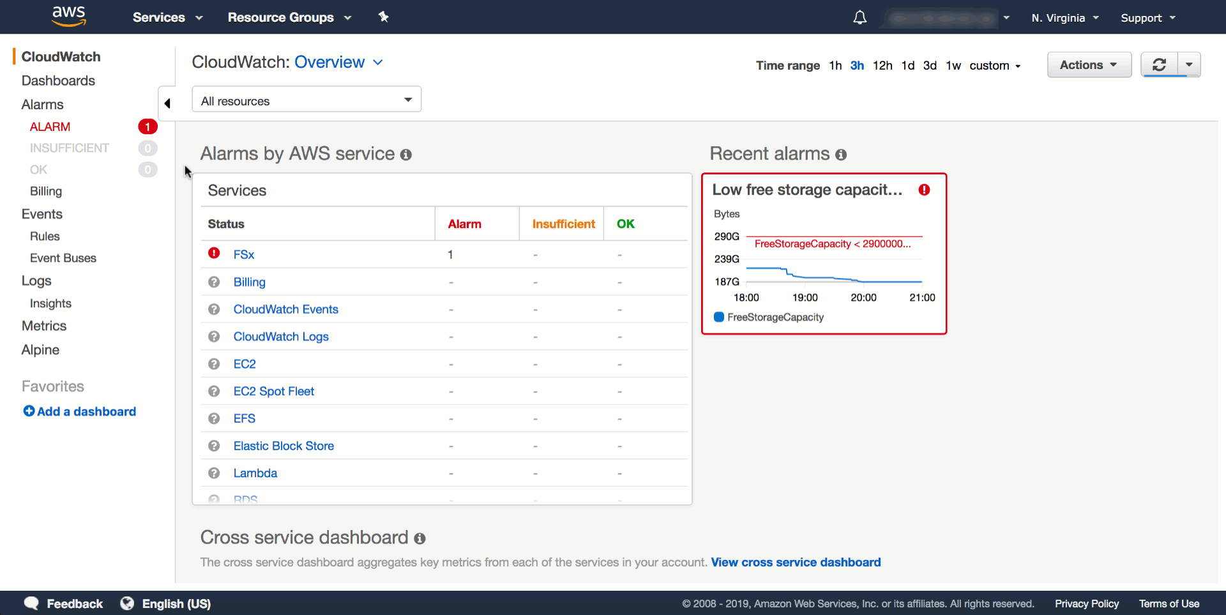Click the red alert icon on Low free storage card
1226x615 pixels.
coord(924,190)
